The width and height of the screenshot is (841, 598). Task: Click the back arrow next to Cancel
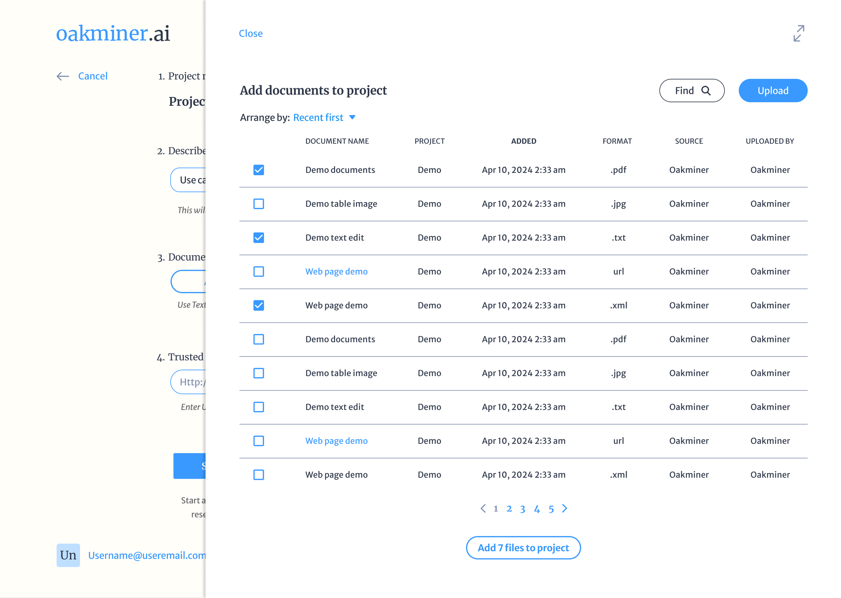63,76
